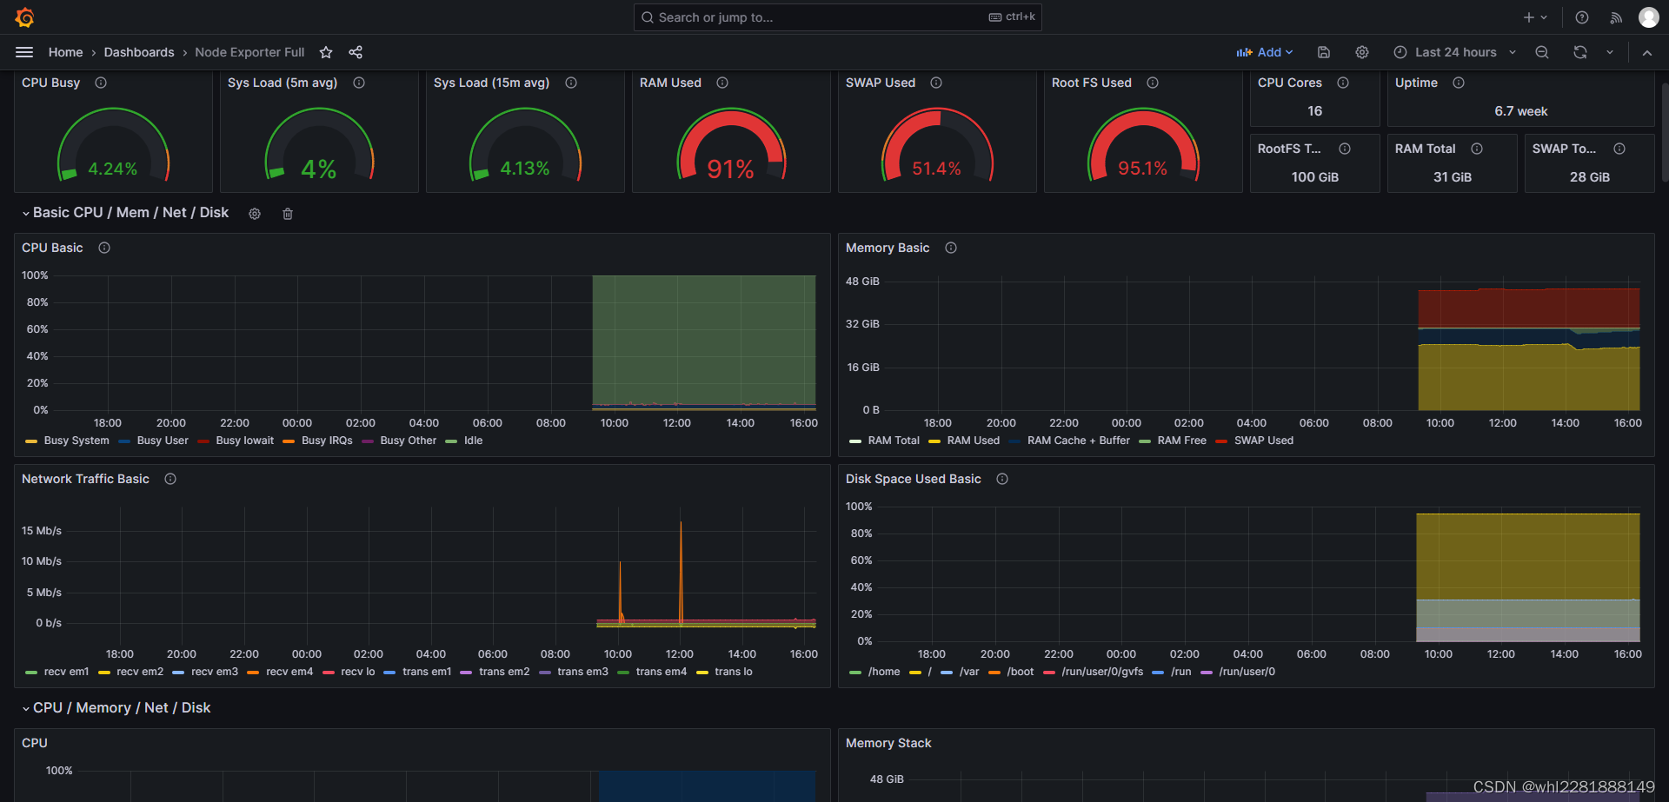The image size is (1669, 802).
Task: Open the Add dropdown menu
Action: 1265,52
